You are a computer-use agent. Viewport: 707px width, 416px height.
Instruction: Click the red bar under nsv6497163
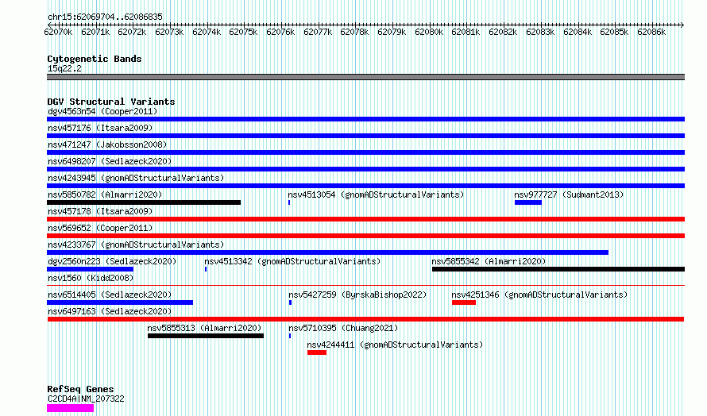[x=365, y=320]
